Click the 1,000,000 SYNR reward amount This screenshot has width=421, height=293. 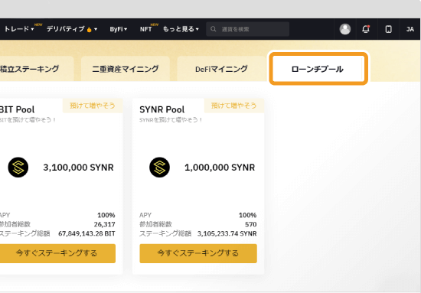[220, 168]
